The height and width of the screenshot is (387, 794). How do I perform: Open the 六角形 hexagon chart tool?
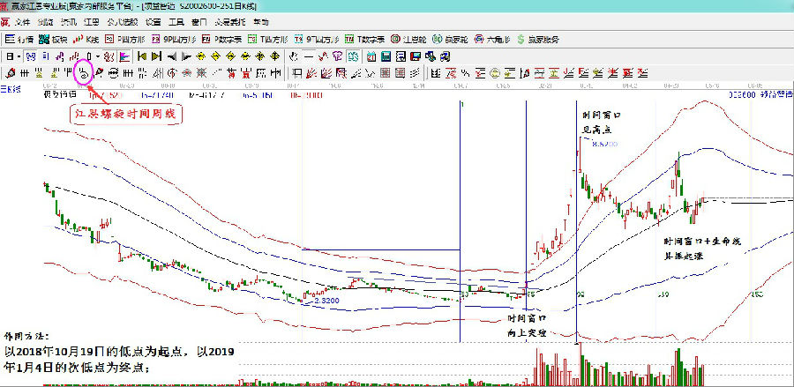pyautogui.click(x=494, y=40)
